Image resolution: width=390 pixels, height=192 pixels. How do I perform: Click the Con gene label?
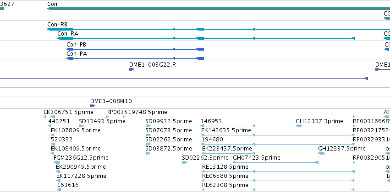[52, 4]
